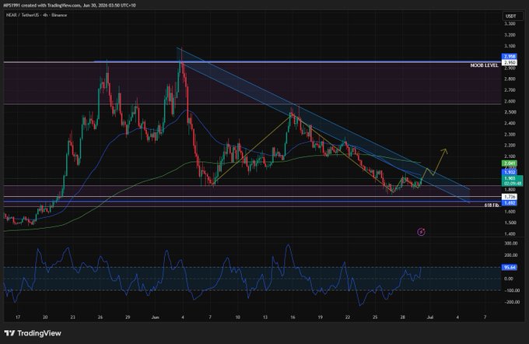Click the 3.100 price axis value

coord(510,46)
